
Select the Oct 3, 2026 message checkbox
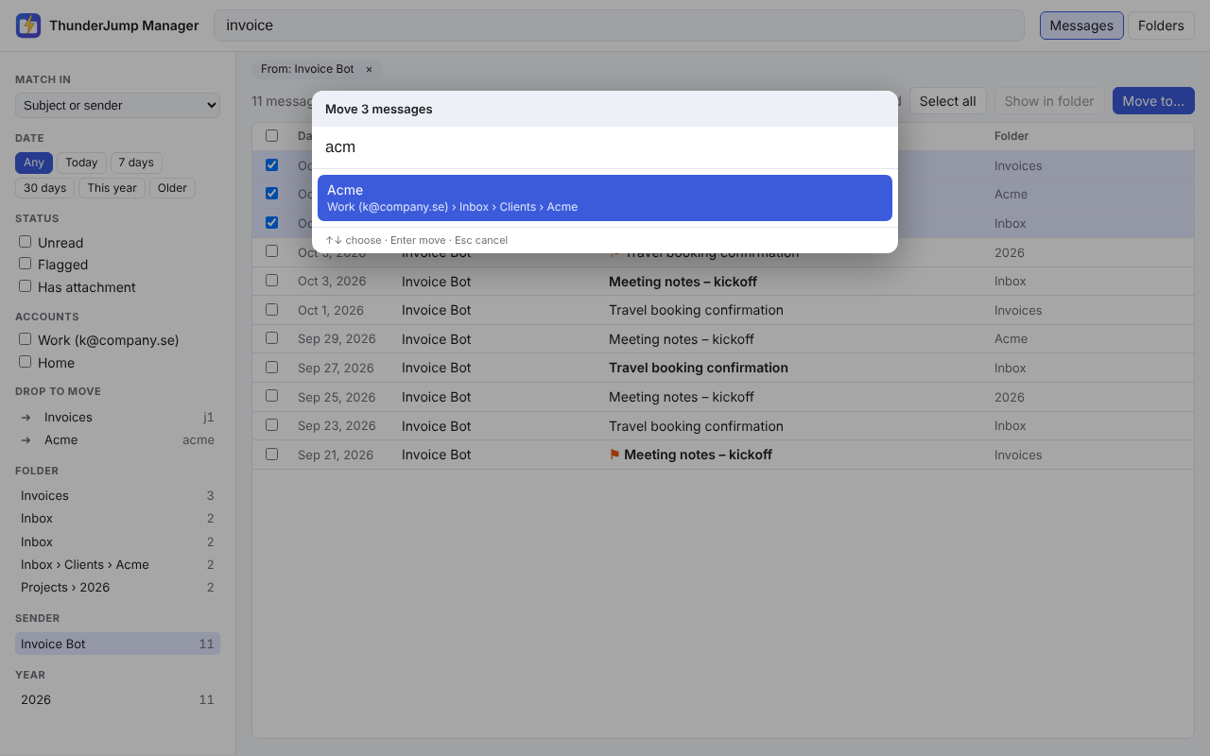point(272,281)
